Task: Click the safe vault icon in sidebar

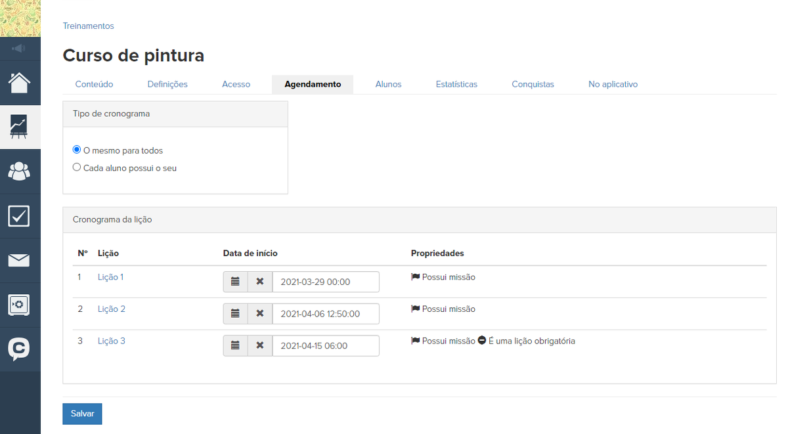Action: 20,305
